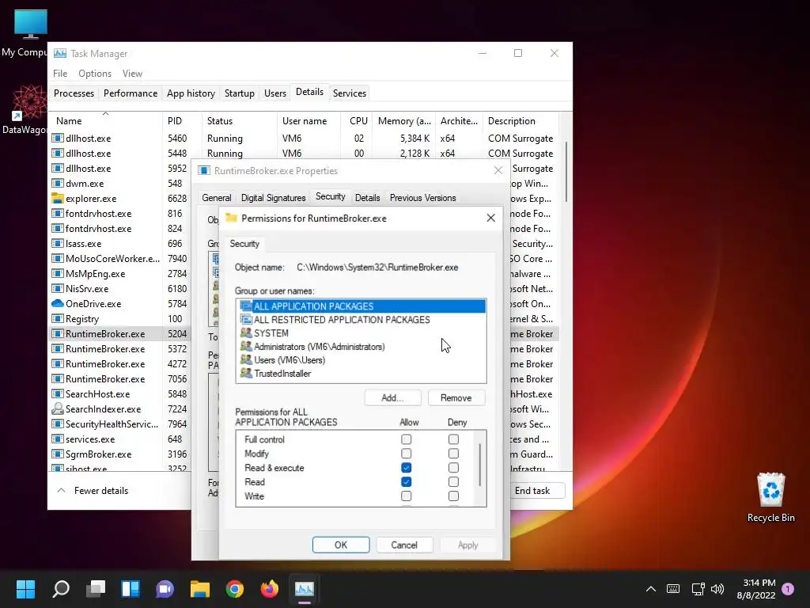Image resolution: width=810 pixels, height=608 pixels.
Task: Switch to Performance tab
Action: (131, 93)
